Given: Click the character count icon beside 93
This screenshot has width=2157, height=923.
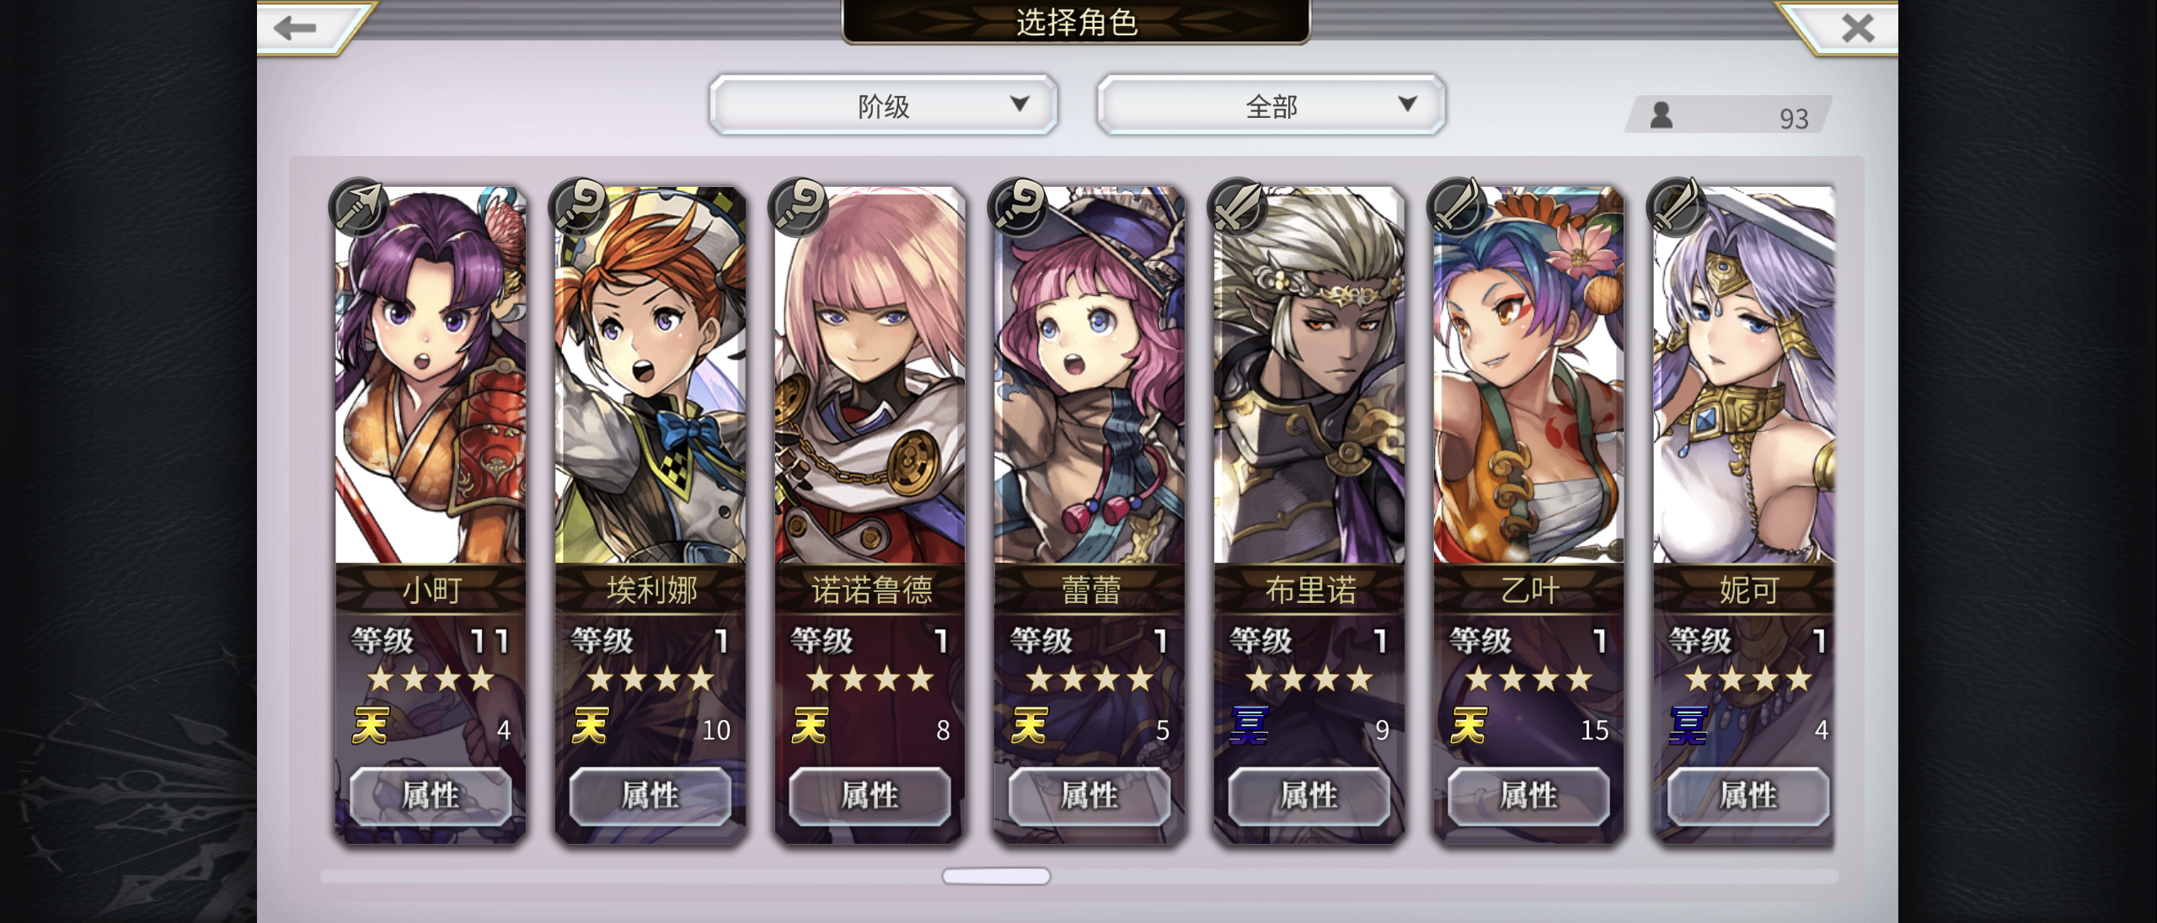Looking at the screenshot, I should [x=1662, y=115].
